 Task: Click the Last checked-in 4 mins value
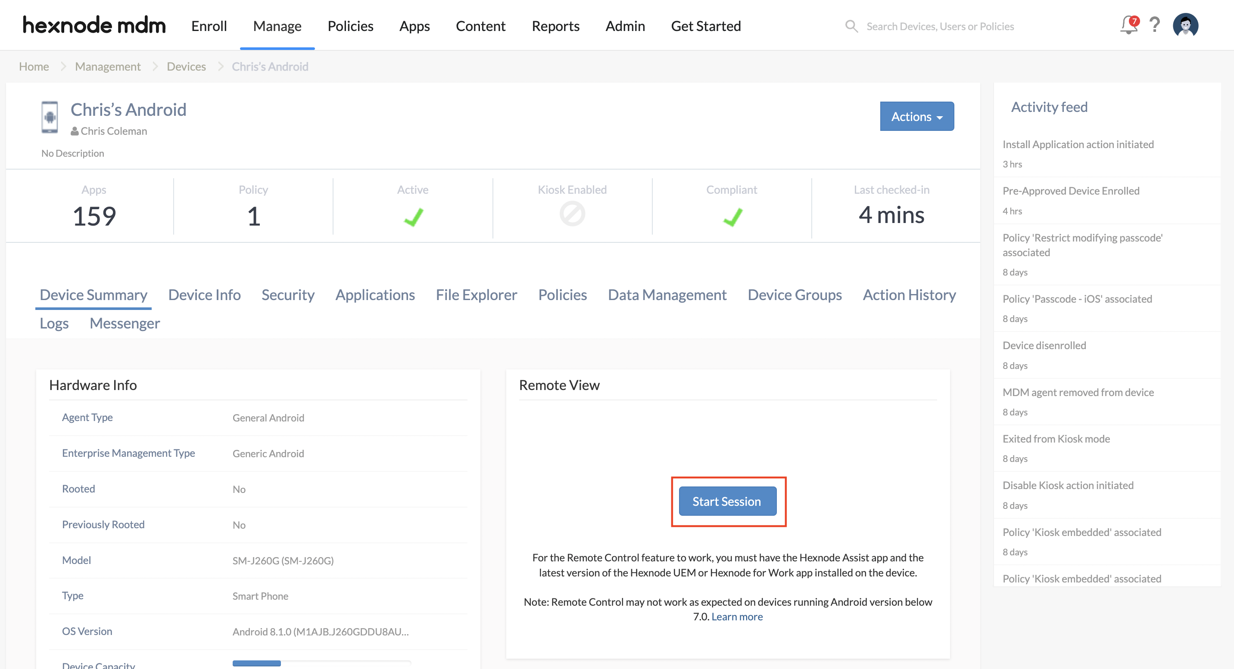click(891, 214)
